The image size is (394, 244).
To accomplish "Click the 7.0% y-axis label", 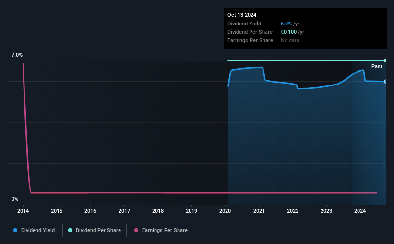I will point(17,55).
